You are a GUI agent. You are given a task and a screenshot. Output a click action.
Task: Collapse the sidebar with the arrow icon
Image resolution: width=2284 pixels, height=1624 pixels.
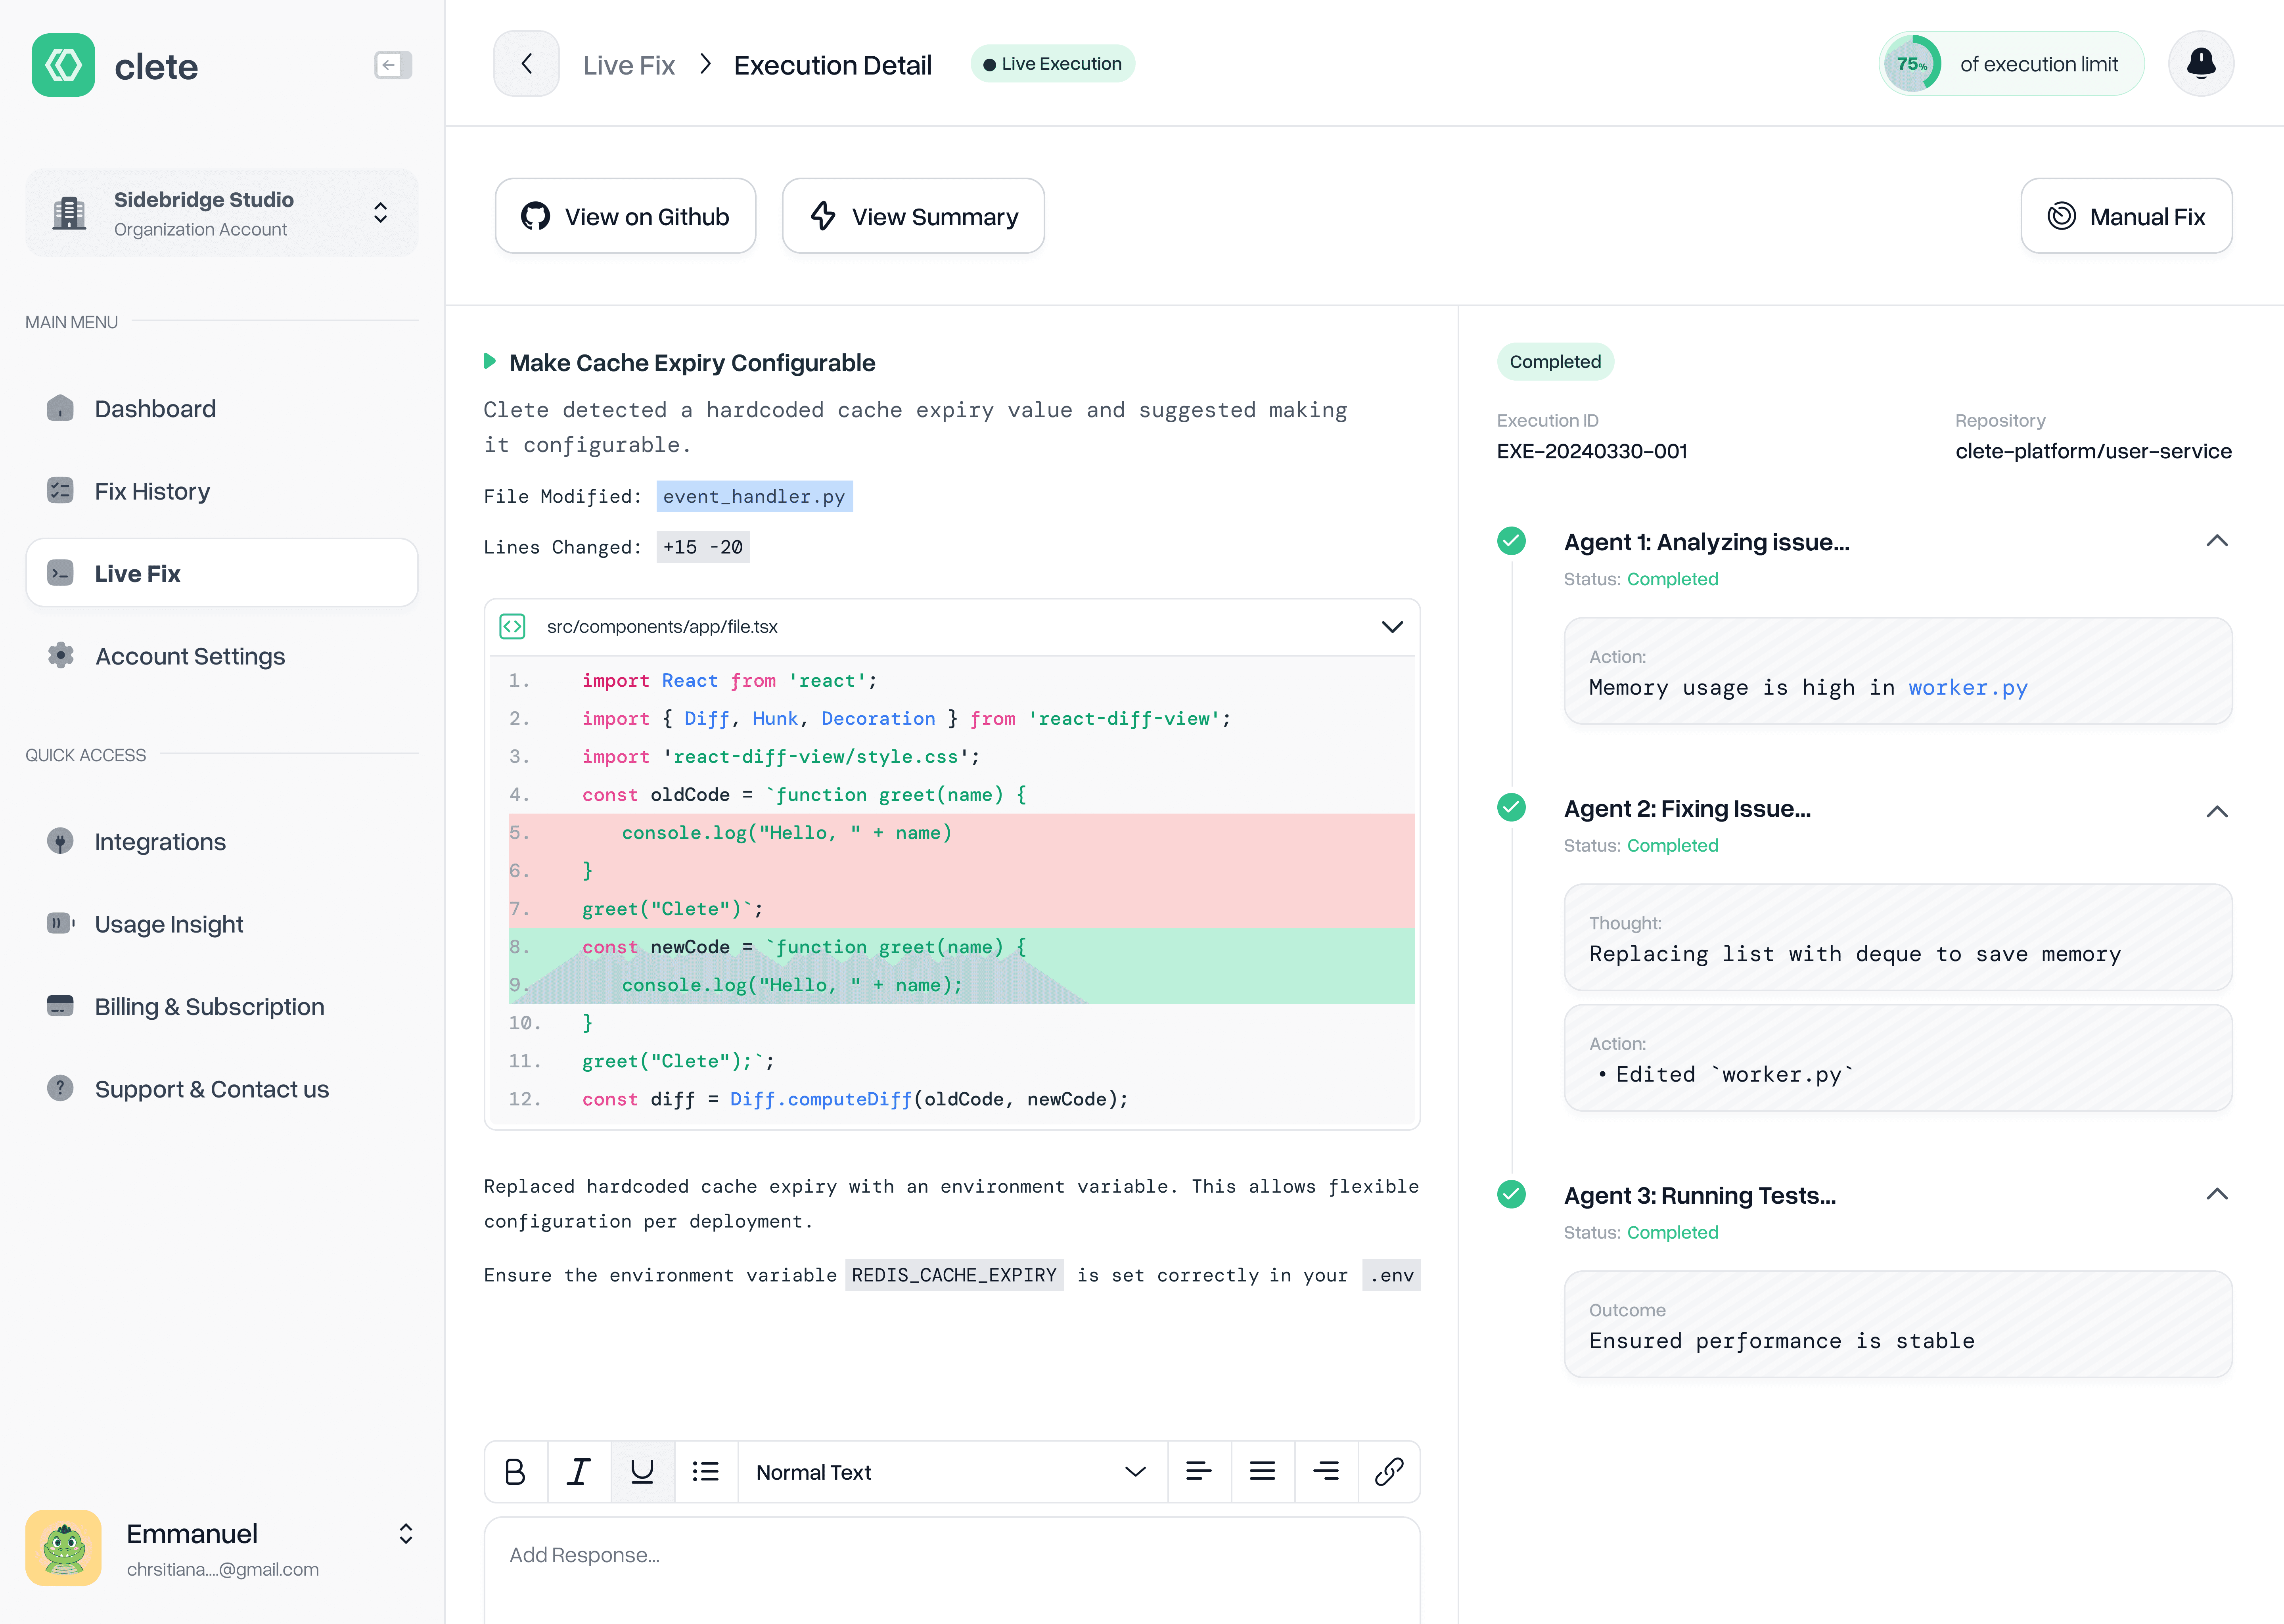click(392, 65)
